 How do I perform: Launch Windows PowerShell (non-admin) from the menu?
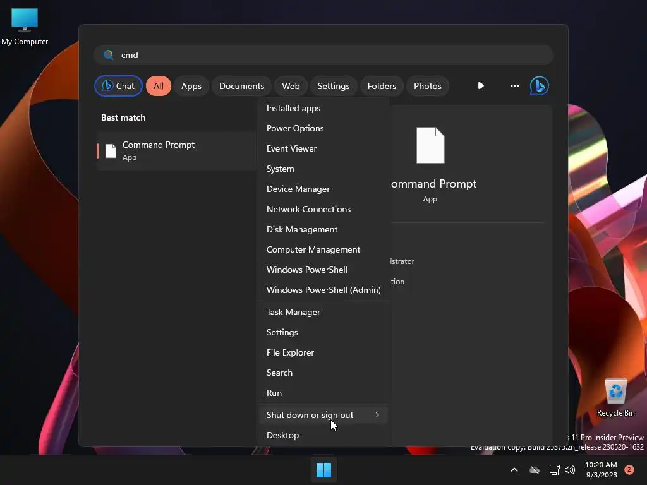pos(323,270)
